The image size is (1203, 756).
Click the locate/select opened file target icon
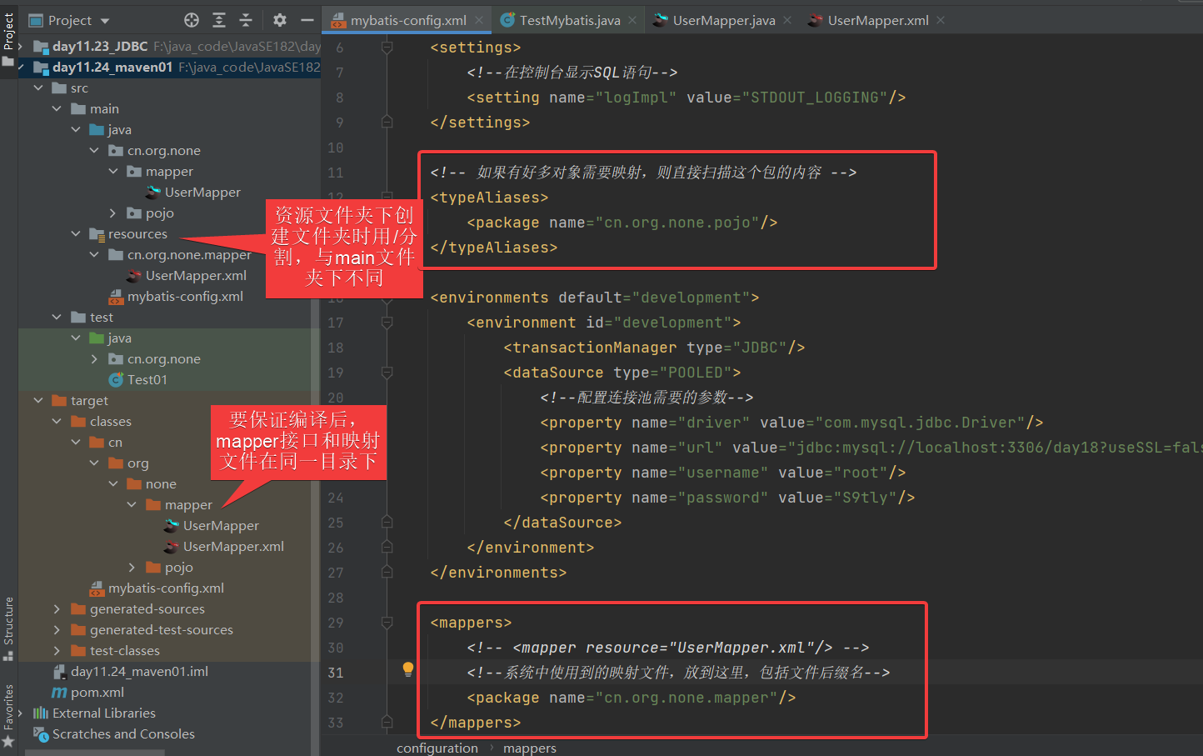(x=192, y=20)
